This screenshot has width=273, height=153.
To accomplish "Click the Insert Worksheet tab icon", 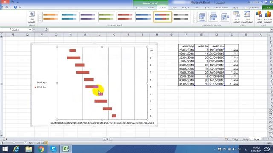I will (227, 139).
